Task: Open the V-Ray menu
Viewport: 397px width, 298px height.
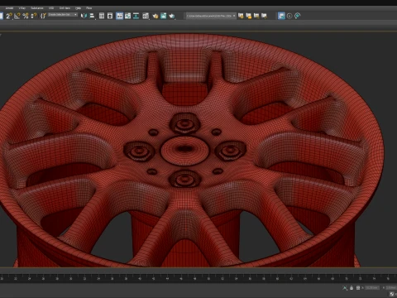Action: click(22, 8)
